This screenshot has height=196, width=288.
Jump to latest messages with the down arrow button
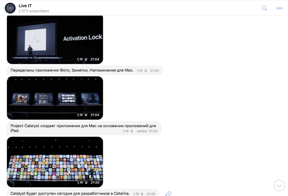click(279, 186)
